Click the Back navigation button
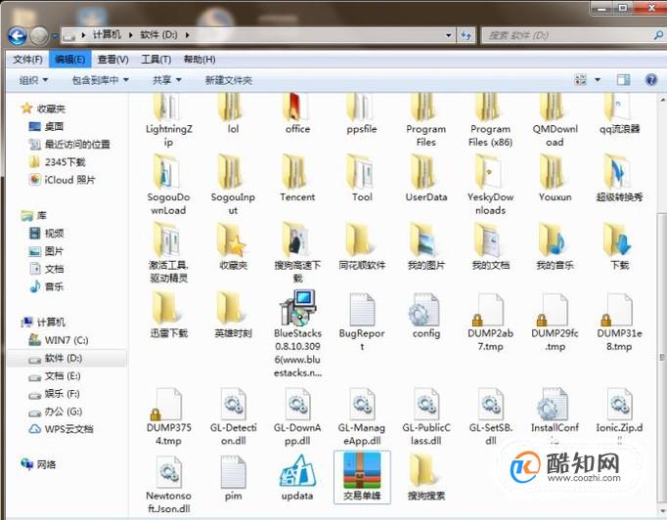This screenshot has width=667, height=520. 18,36
